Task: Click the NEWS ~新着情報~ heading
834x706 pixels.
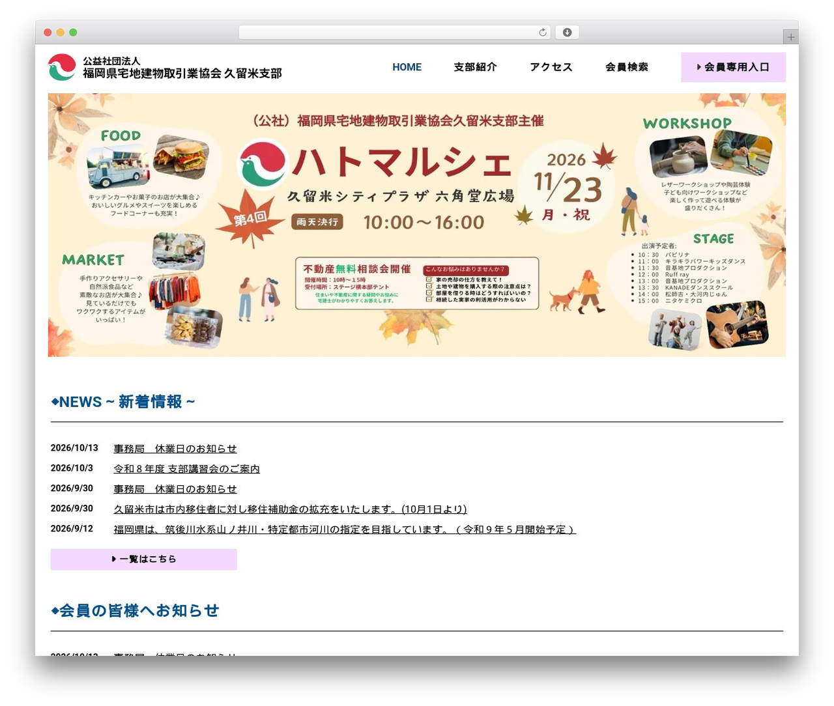Action: pos(123,402)
